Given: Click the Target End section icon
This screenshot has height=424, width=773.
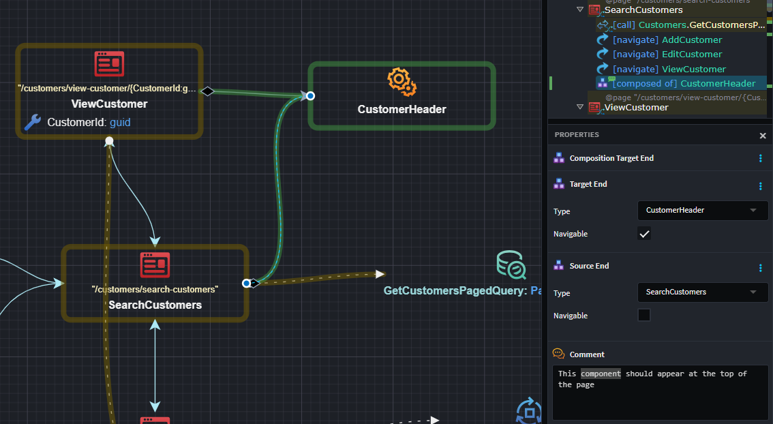Looking at the screenshot, I should (559, 184).
